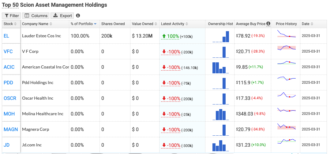This screenshot has width=330, height=154.
Task: Sort by the Stock column sort arrows
Action: (x=15, y=24)
